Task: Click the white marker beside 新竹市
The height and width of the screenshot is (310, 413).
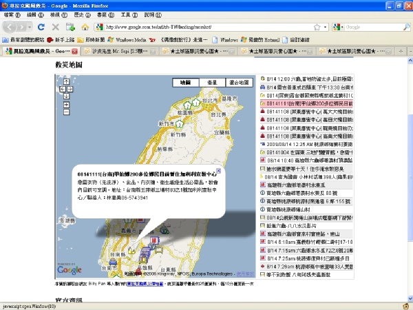Action: coord(180,124)
